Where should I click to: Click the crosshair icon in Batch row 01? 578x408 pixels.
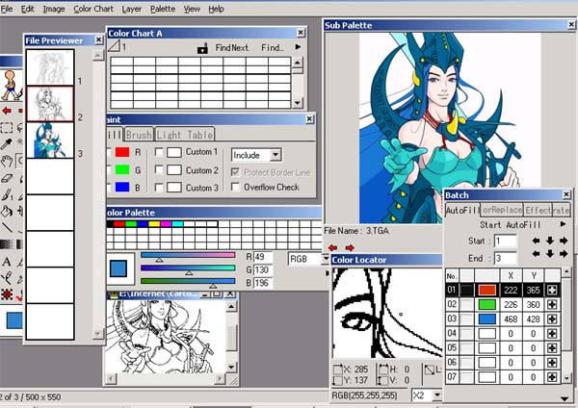coord(551,290)
